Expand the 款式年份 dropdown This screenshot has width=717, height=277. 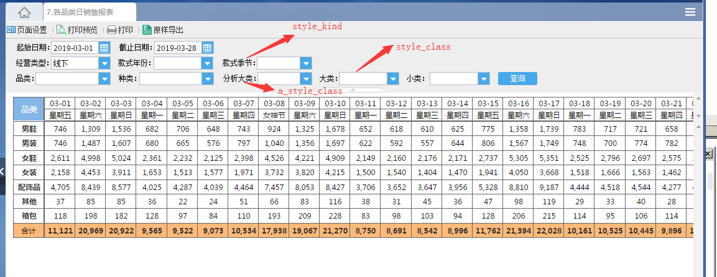(208, 63)
